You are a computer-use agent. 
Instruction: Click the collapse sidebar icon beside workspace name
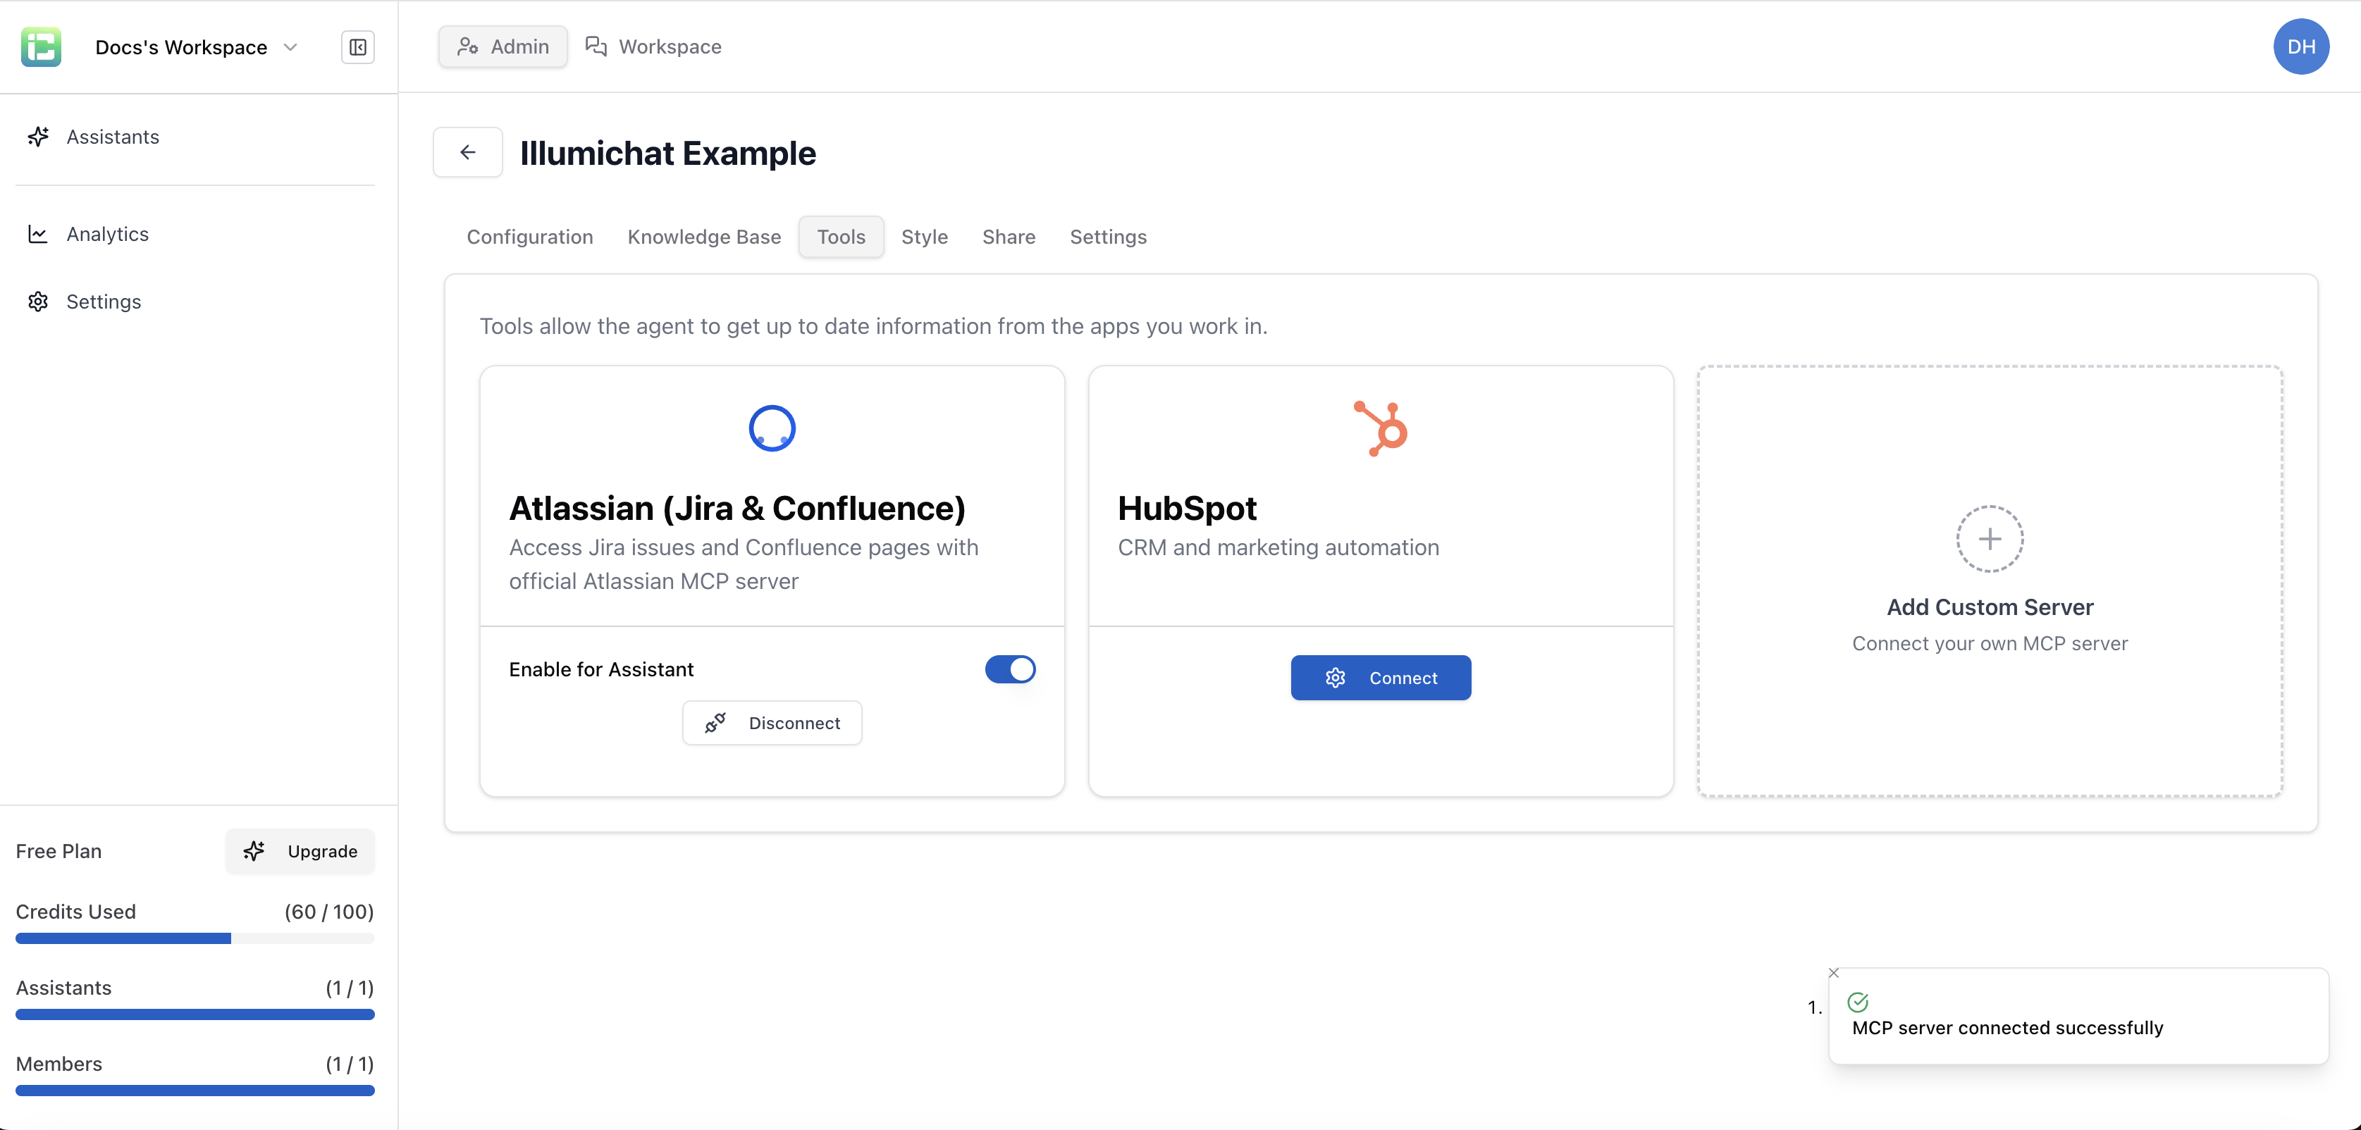point(357,46)
